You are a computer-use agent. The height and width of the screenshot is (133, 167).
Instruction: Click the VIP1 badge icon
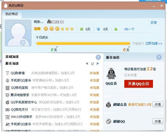point(53,21)
